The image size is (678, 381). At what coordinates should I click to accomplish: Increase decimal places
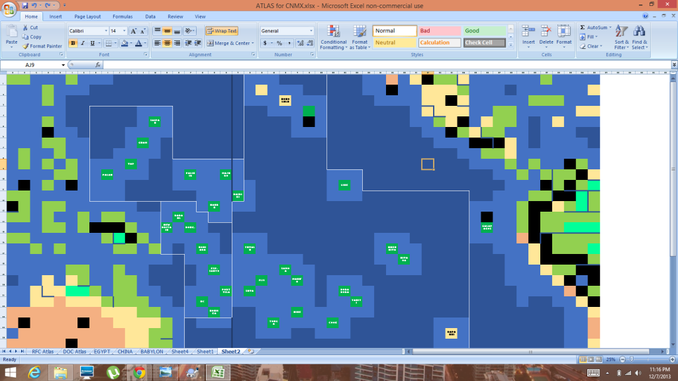click(300, 43)
